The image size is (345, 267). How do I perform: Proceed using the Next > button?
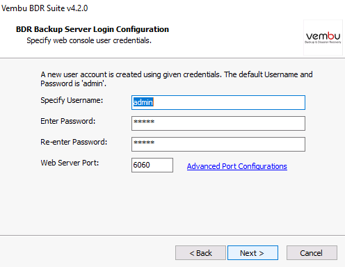252,253
